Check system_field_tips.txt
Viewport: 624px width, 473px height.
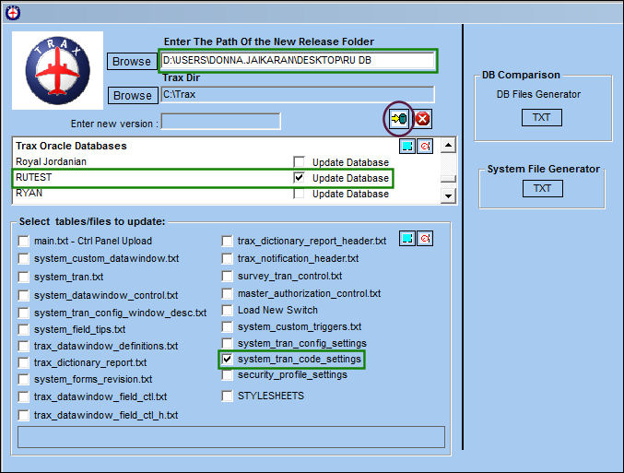(23, 330)
